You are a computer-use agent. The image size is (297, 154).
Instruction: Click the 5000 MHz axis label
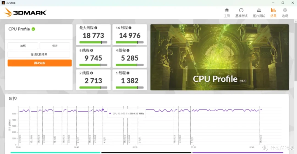pos(14,114)
